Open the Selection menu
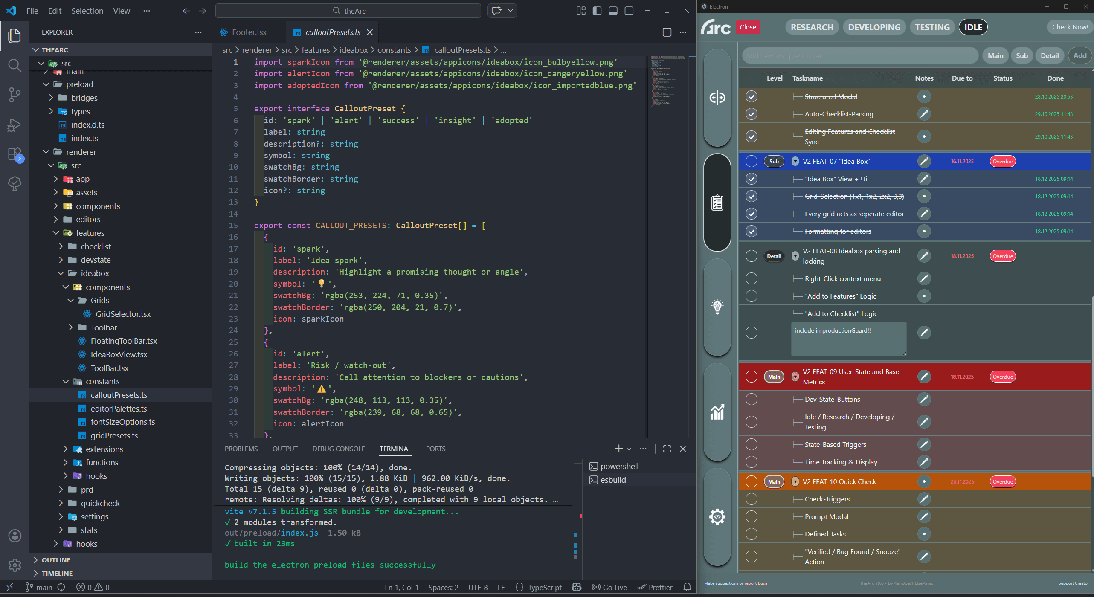1094x597 pixels. 87,11
